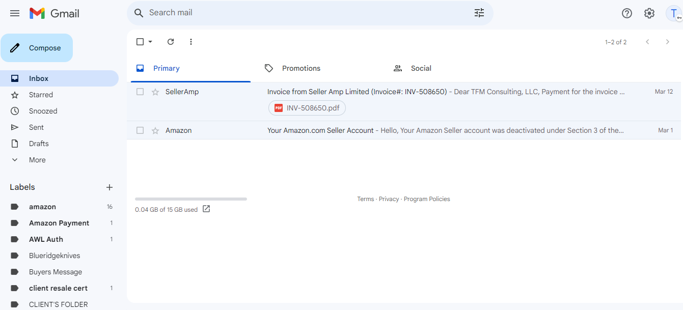
Task: Click the Gmail logo
Action: [x=54, y=13]
